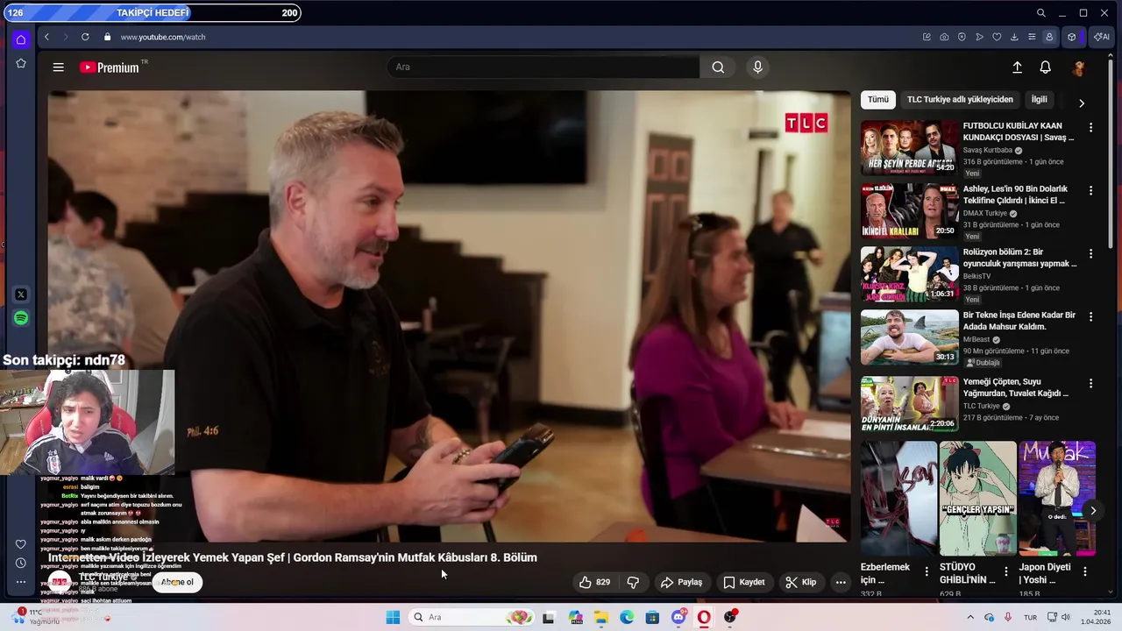This screenshot has width=1122, height=631.
Task: Create a clip with 'Klip' button
Action: [800, 582]
